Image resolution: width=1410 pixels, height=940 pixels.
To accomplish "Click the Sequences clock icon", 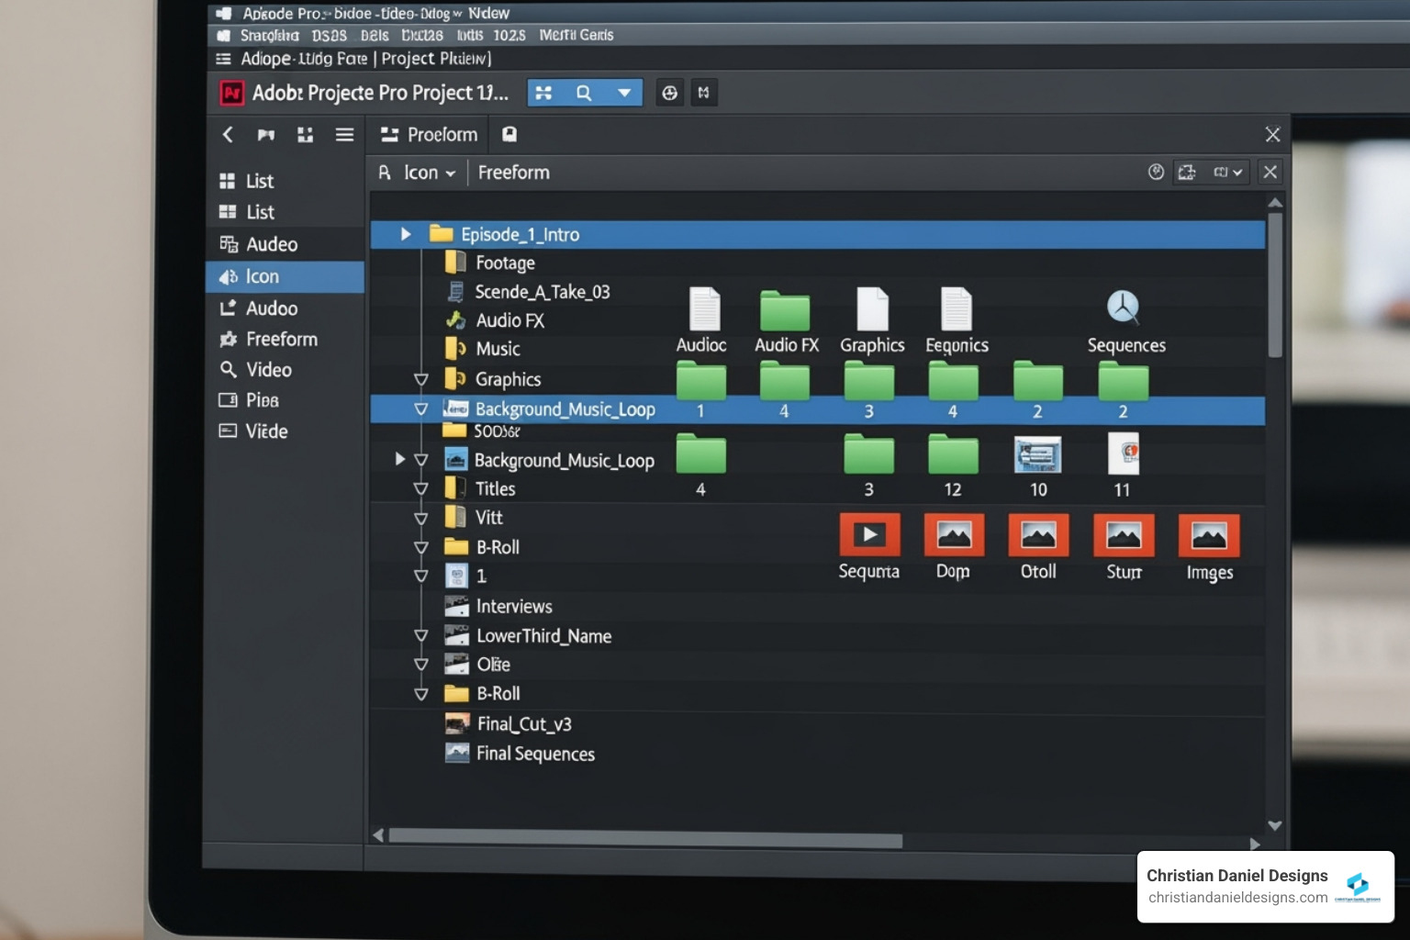I will (1123, 308).
